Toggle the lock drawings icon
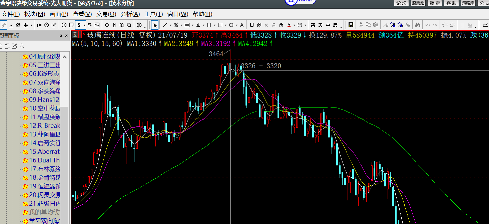 pyautogui.click(x=281, y=25)
